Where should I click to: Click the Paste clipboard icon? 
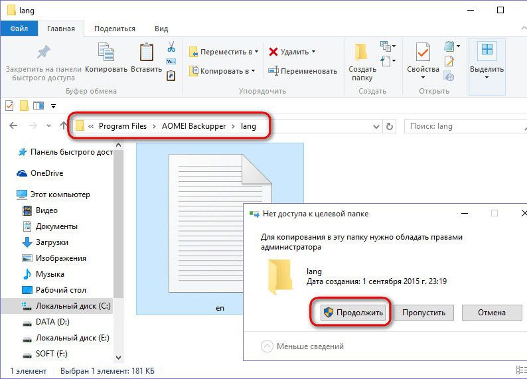click(146, 53)
